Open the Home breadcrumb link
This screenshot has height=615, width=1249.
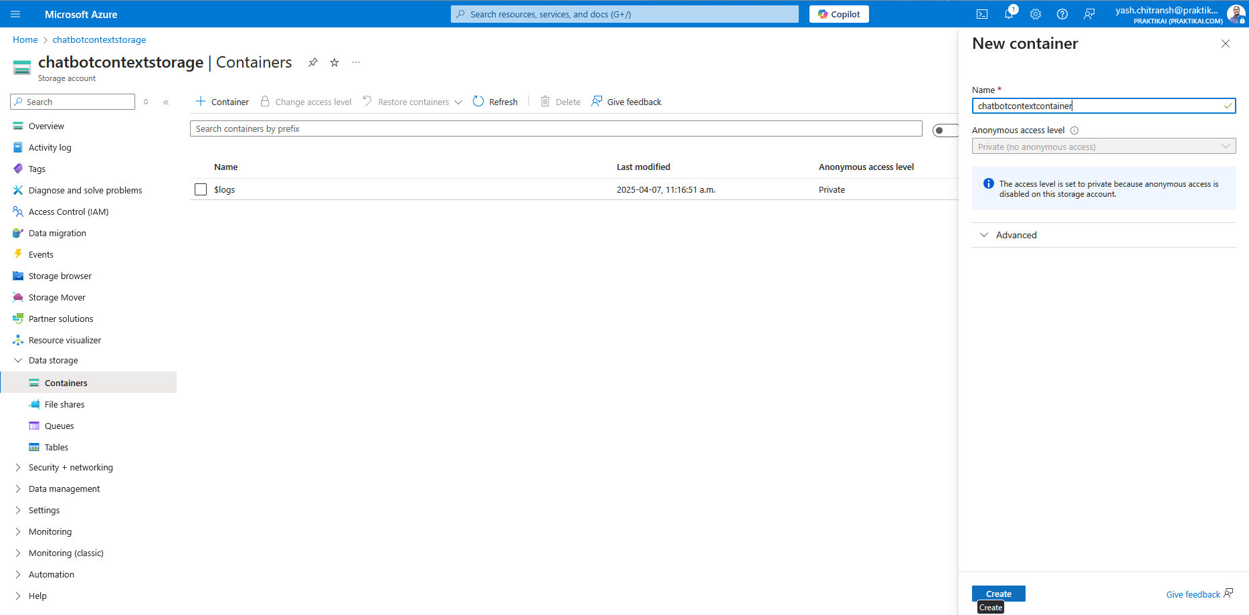pos(25,39)
